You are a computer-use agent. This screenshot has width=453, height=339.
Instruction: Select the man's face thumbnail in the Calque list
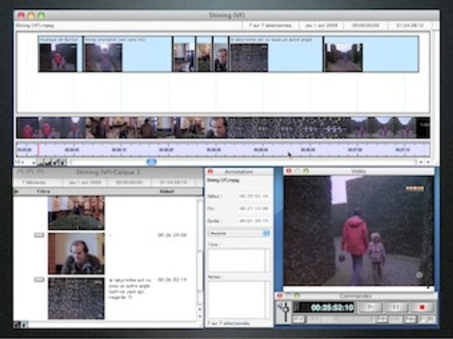tap(76, 253)
